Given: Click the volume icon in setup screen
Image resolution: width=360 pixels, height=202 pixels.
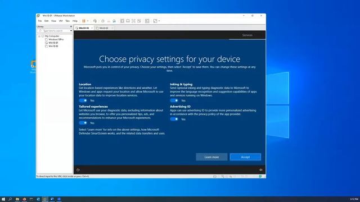Looking at the screenshot, I should pyautogui.click(x=260, y=169).
